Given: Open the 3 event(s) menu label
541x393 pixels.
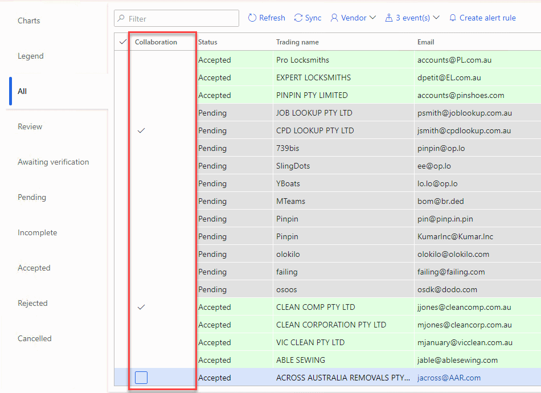Looking at the screenshot, I should pos(413,18).
